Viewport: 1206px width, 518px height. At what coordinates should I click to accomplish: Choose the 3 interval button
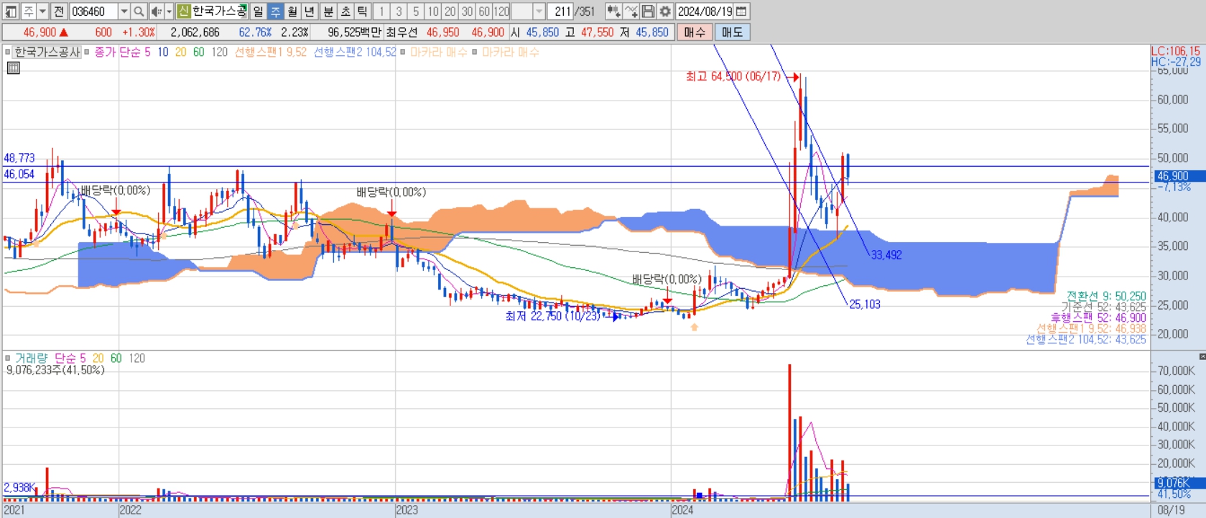tap(399, 11)
